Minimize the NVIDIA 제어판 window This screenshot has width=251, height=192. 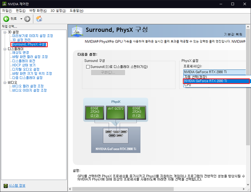click(221, 4)
